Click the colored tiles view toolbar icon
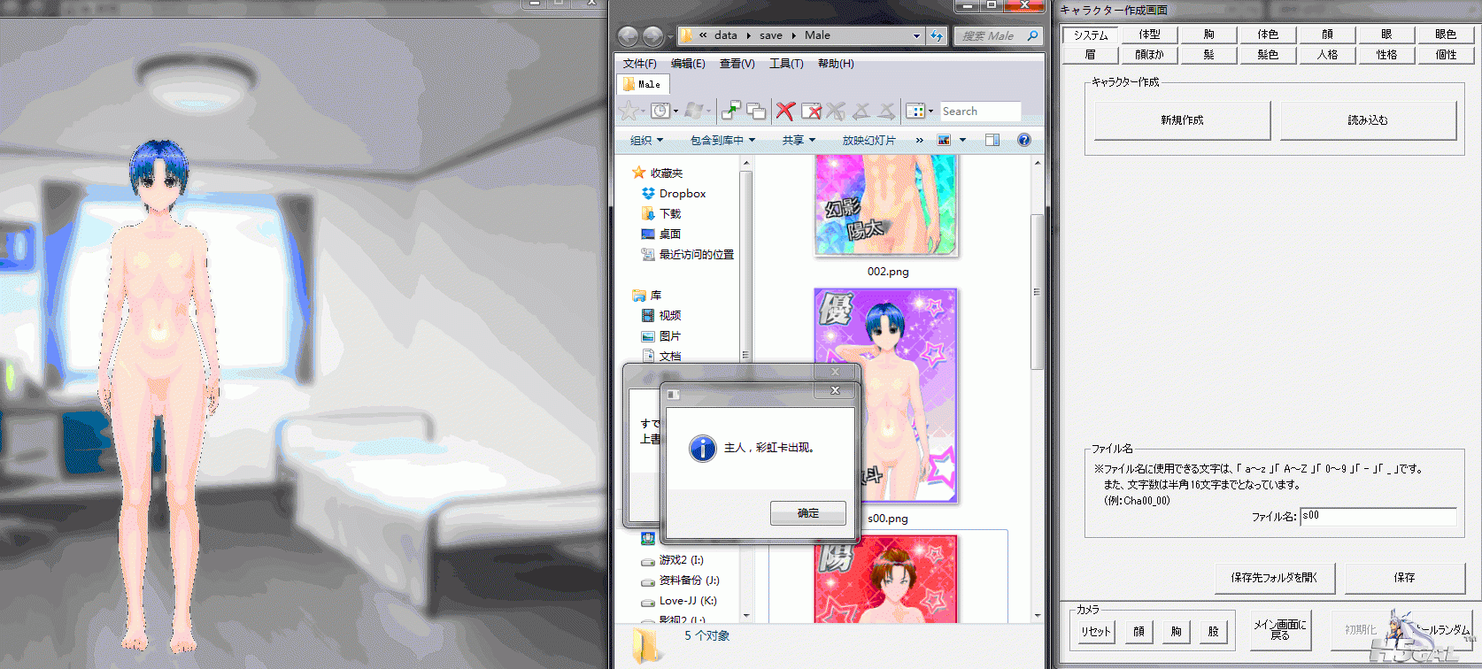This screenshot has height=669, width=1482. [915, 111]
